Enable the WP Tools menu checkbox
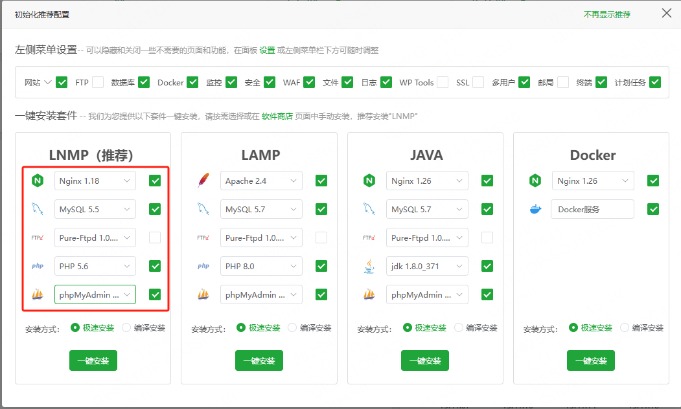The width and height of the screenshot is (681, 409). 442,82
